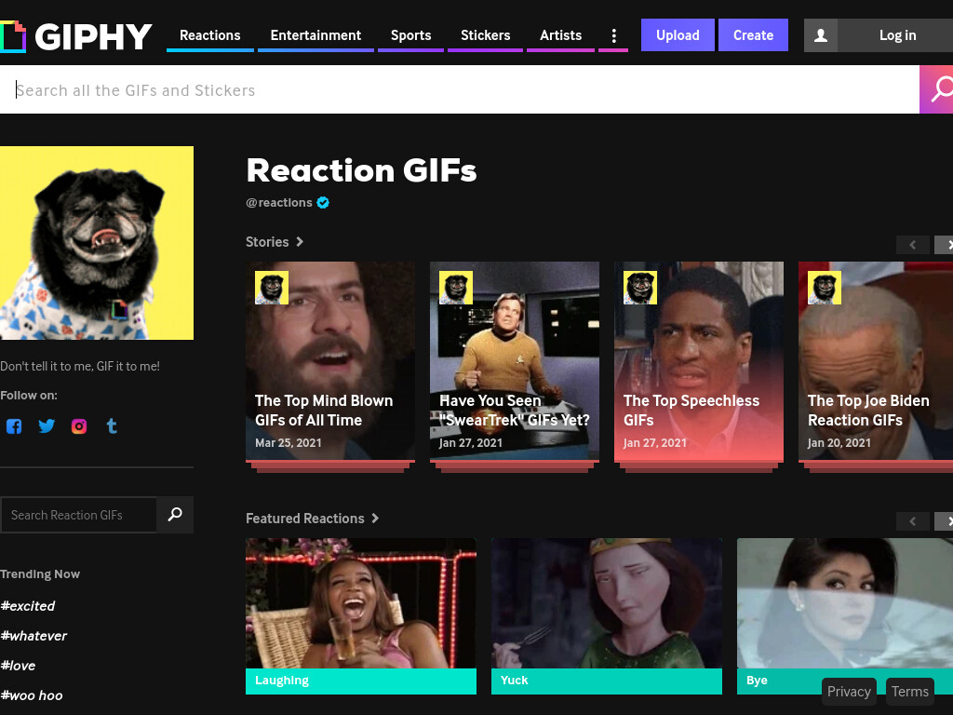Open the Bye featured reaction GIF
Screen dimensions: 953x715
(x=845, y=616)
